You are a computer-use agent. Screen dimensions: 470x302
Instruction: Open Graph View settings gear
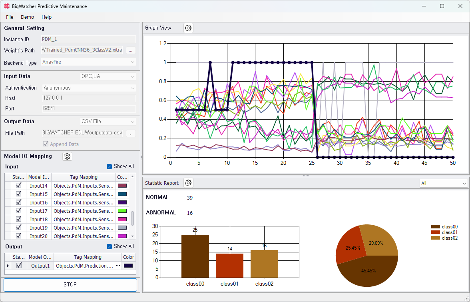pyautogui.click(x=188, y=28)
